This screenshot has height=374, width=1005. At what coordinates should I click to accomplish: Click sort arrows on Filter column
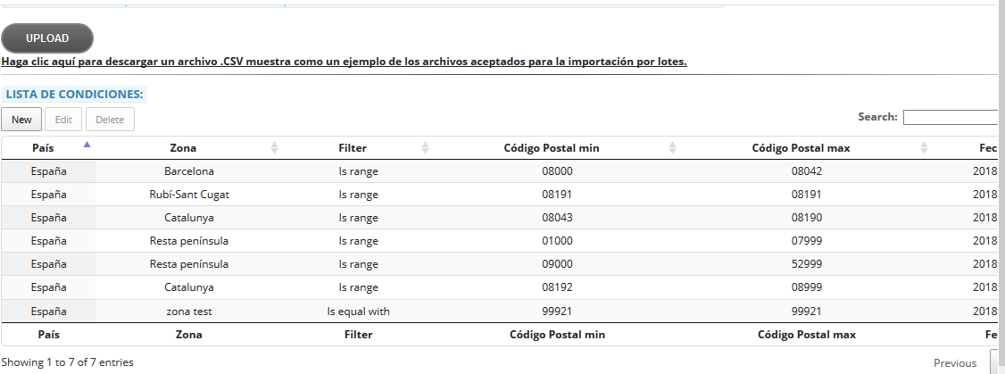tap(425, 147)
